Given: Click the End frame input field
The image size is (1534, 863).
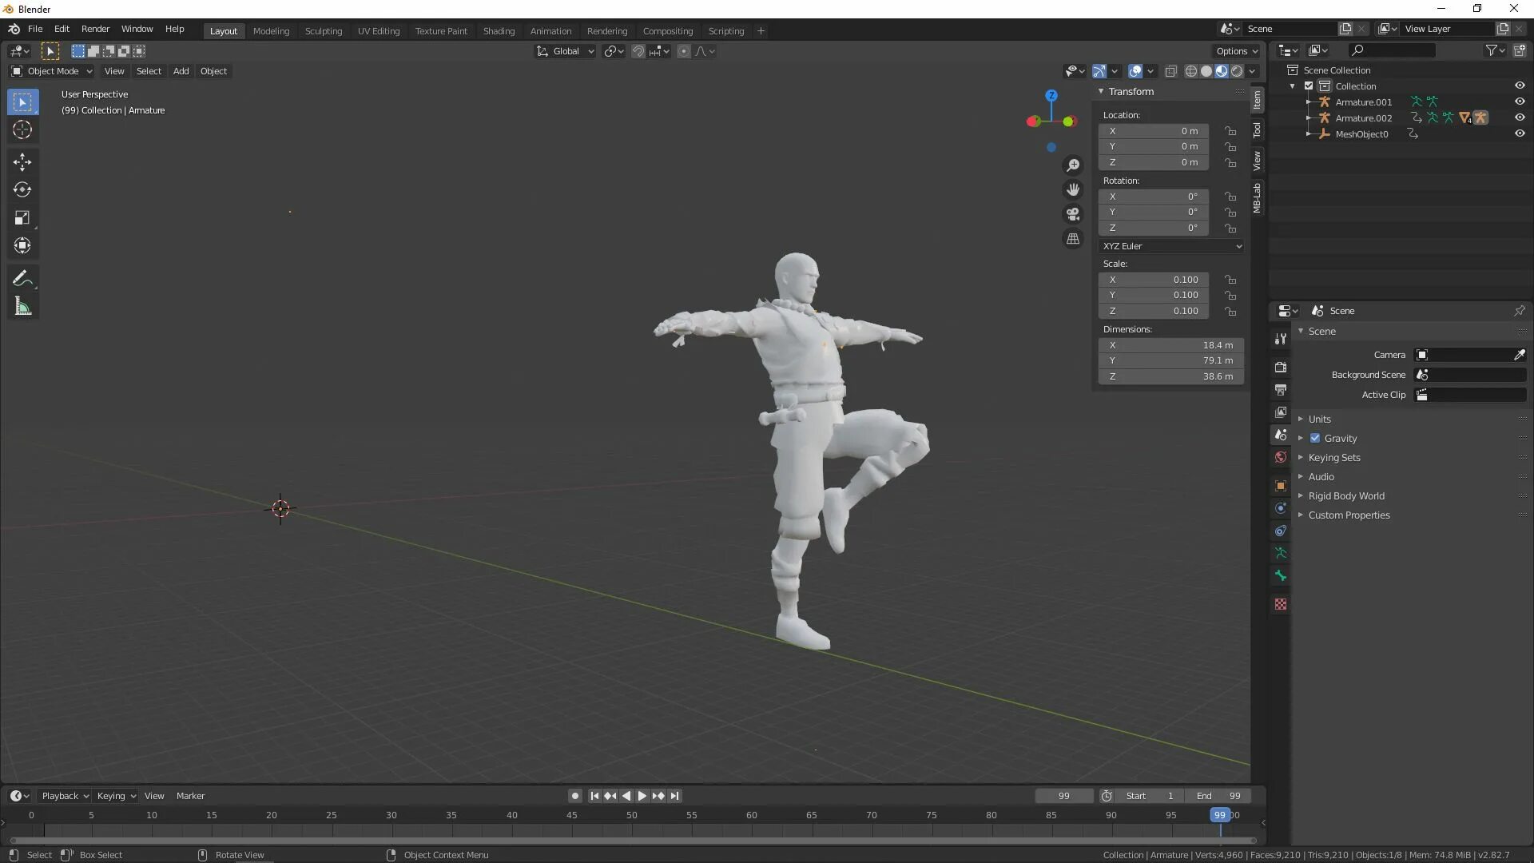Looking at the screenshot, I should pyautogui.click(x=1218, y=796).
